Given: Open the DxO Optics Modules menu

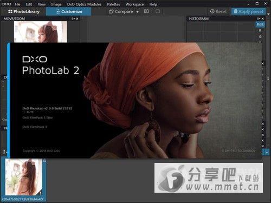Looking at the screenshot, I should (x=84, y=4).
